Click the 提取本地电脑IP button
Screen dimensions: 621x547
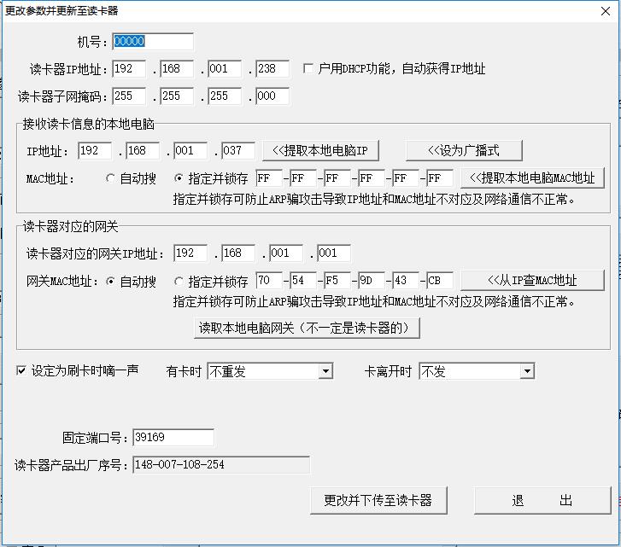[x=319, y=151]
